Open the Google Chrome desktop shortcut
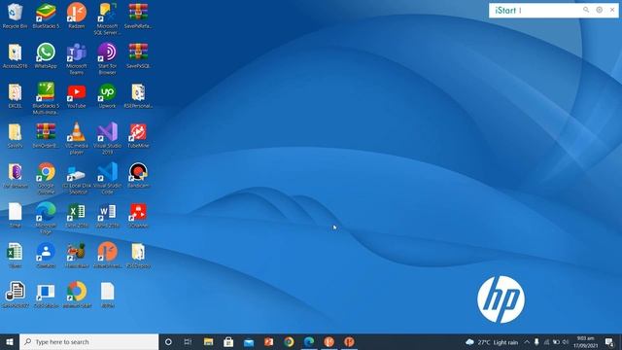The height and width of the screenshot is (350, 622). 46,178
